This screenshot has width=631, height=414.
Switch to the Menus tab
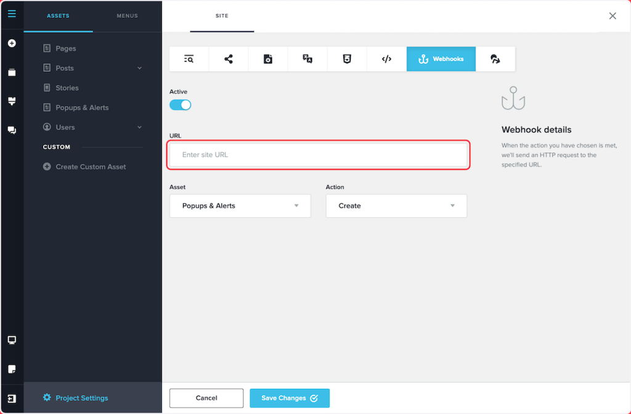[127, 16]
